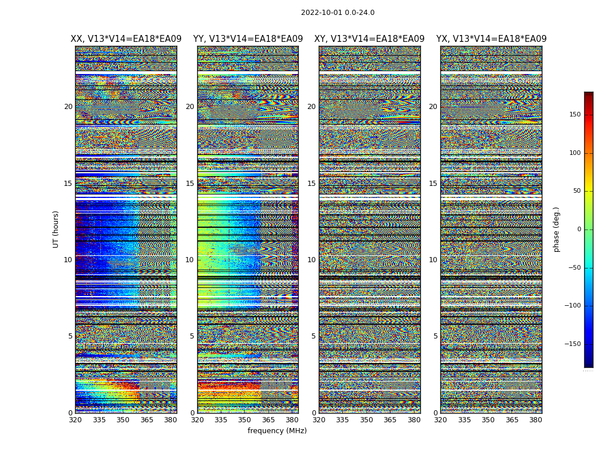Click the 'XY, V13*V14=EA18*EA09' title

click(x=369, y=39)
